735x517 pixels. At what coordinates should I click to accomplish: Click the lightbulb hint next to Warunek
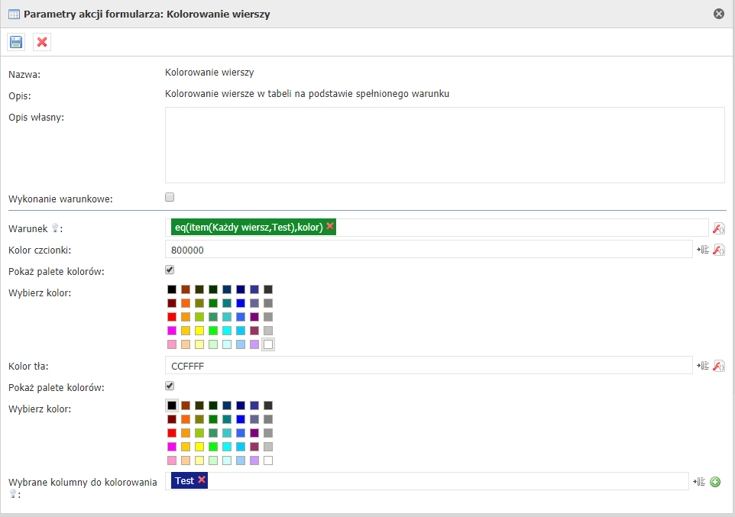54,229
